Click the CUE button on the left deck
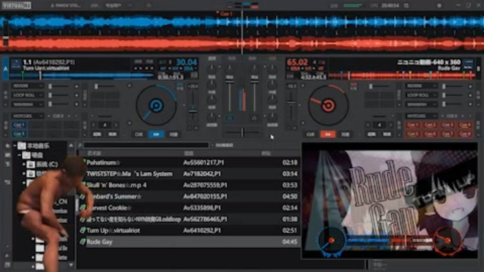This screenshot has width=484, height=272. point(139,134)
